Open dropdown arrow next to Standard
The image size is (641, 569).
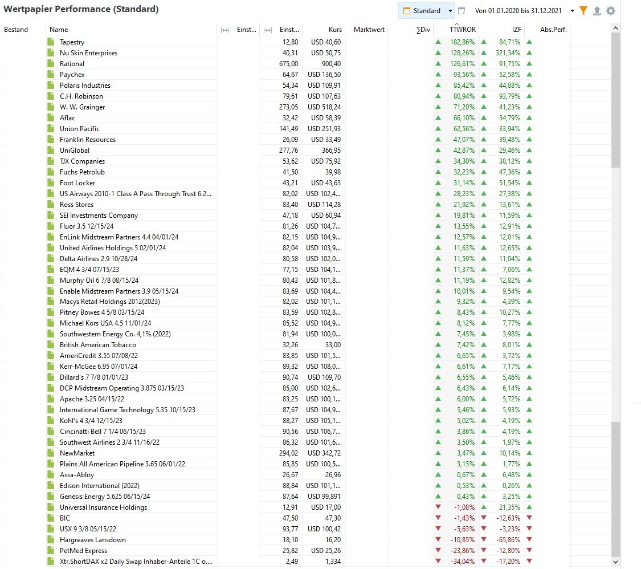(x=450, y=11)
